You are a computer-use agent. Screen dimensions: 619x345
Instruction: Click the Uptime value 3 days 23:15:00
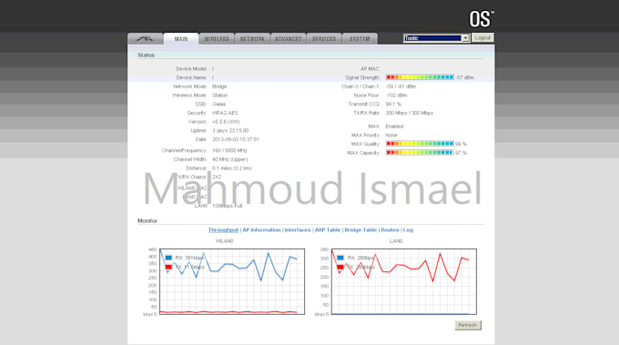pos(230,131)
